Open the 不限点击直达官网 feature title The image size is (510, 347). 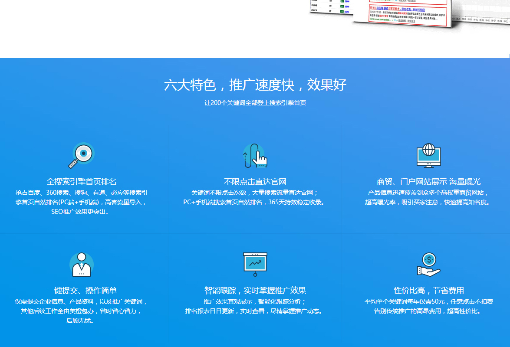tap(255, 182)
